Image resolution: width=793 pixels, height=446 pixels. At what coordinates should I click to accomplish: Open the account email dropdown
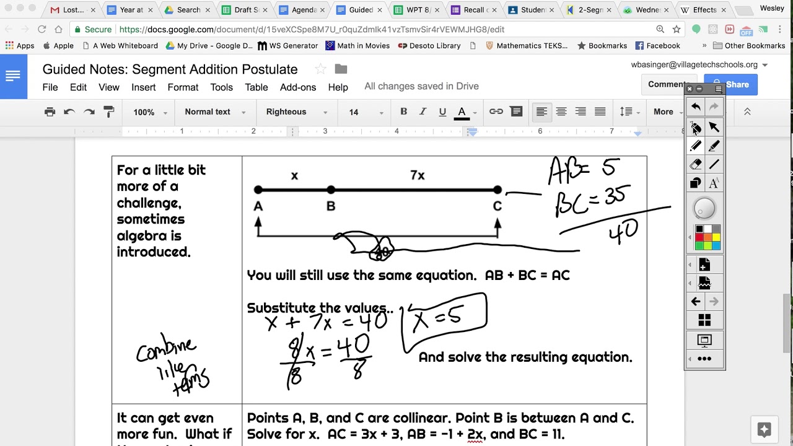click(699, 64)
